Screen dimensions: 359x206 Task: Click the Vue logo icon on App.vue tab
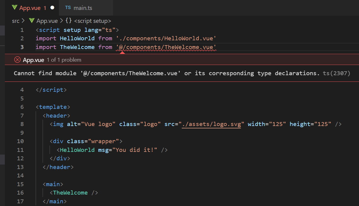(14, 8)
